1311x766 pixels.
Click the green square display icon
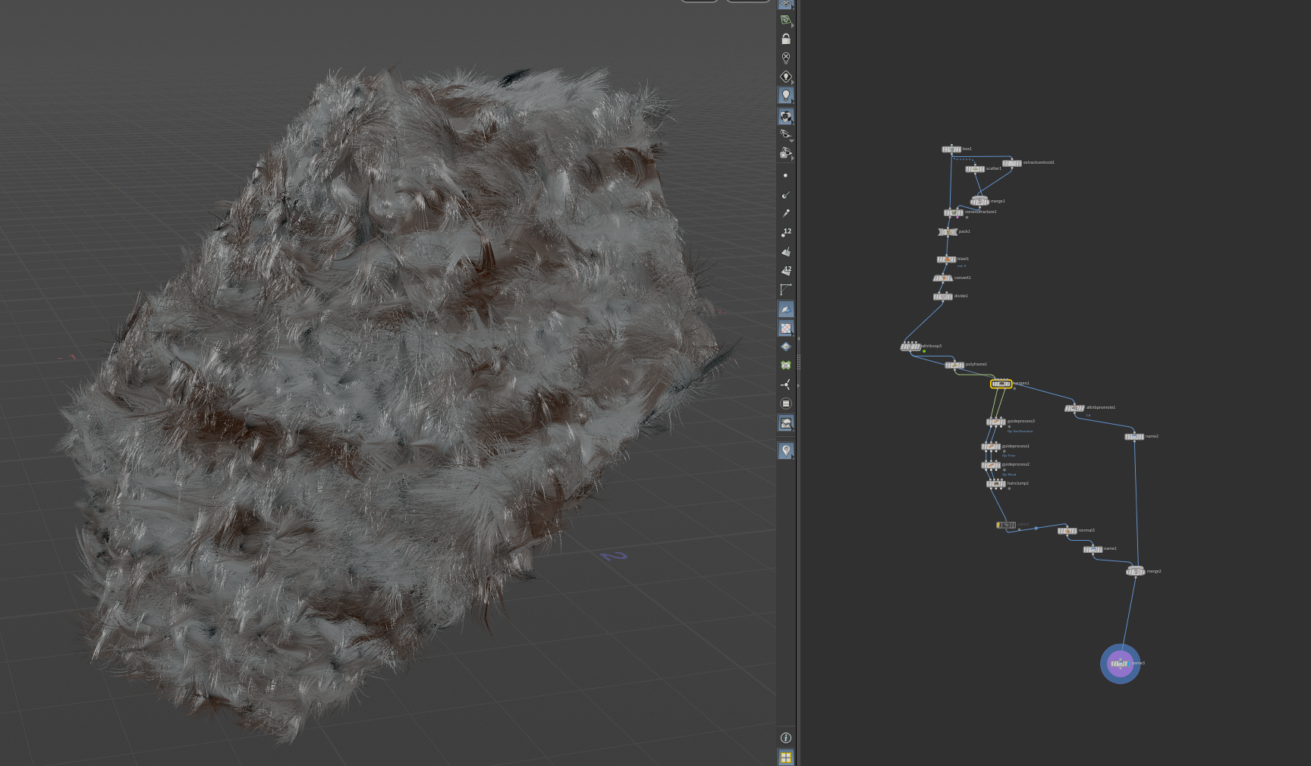786,366
